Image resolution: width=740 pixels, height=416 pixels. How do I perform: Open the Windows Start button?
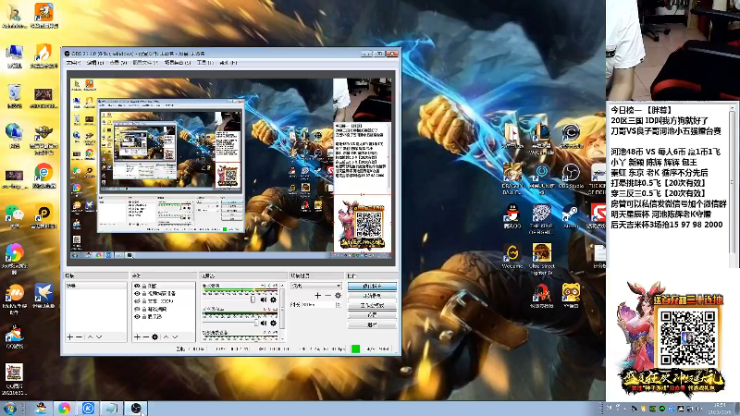point(9,408)
